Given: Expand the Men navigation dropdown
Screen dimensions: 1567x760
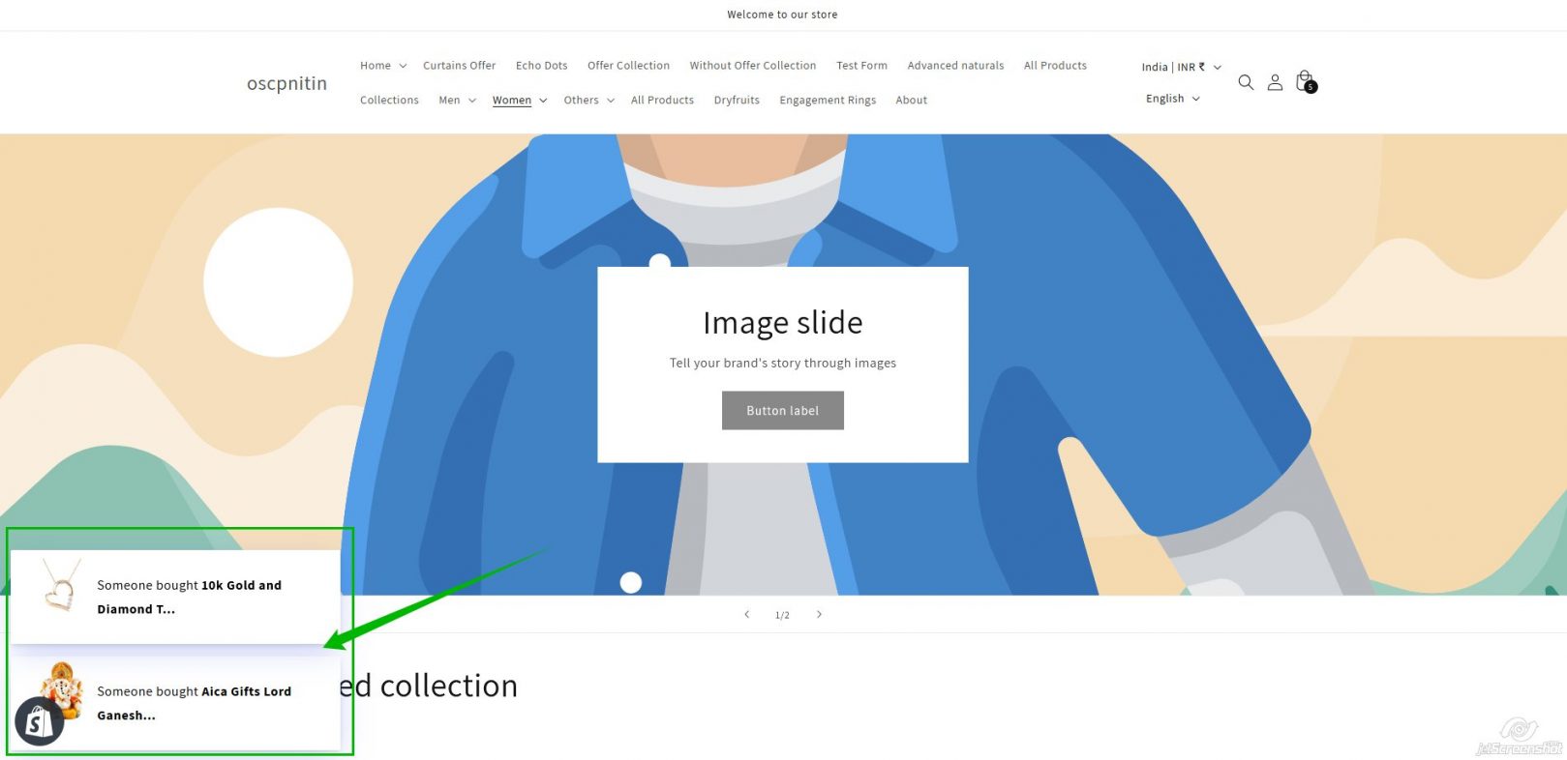Looking at the screenshot, I should click(x=457, y=101).
